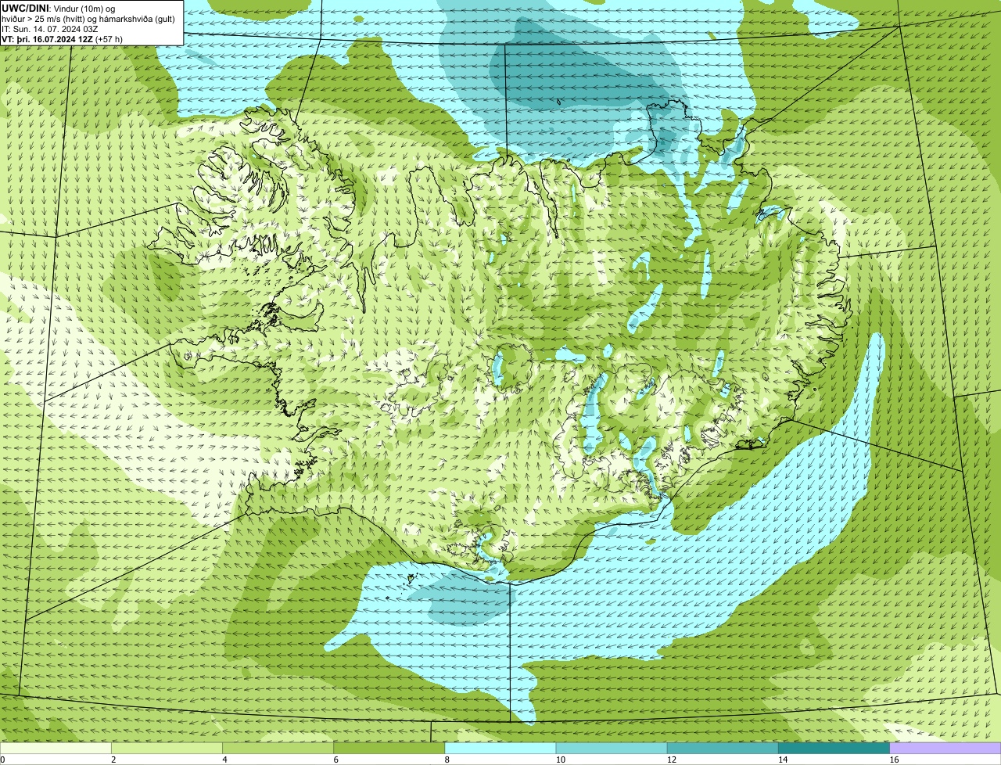
Task: Click the legend scale label "10"
Action: coord(560,760)
